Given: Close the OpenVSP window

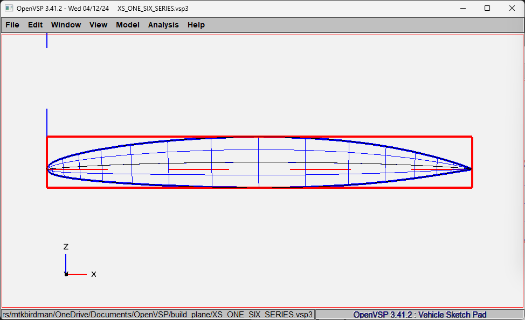Looking at the screenshot, I should pyautogui.click(x=512, y=9).
